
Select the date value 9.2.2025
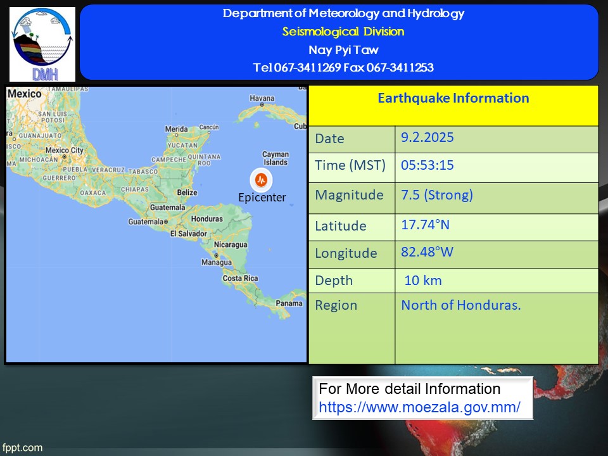pyautogui.click(x=427, y=137)
